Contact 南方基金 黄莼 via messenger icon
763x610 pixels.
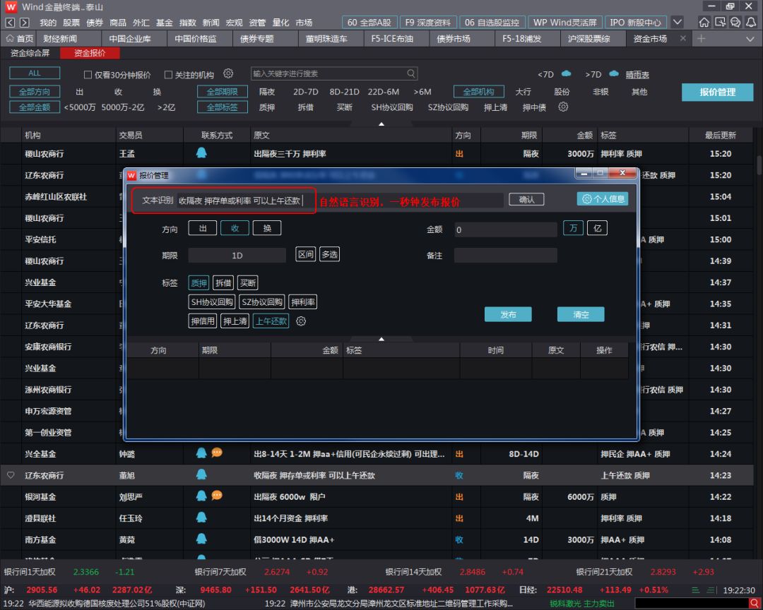click(x=201, y=539)
